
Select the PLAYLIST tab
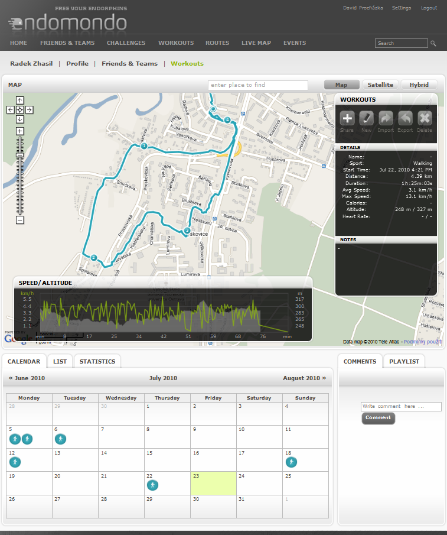coord(404,361)
